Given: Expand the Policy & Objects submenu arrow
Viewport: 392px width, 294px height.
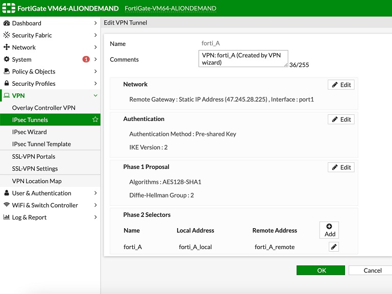Looking at the screenshot, I should pos(95,71).
